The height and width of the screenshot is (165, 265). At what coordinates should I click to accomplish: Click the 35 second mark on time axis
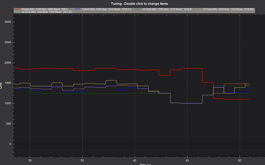(82, 161)
